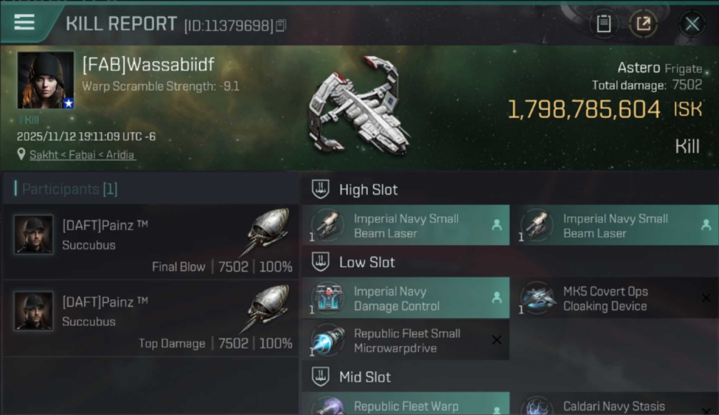The image size is (719, 415).
Task: Click the clipboard copy report icon
Action: tap(603, 24)
